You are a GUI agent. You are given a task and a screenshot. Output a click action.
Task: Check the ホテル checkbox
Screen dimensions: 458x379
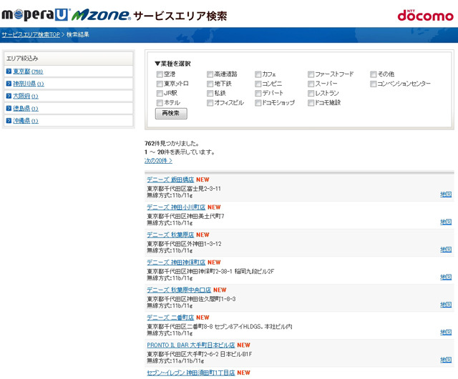point(160,103)
